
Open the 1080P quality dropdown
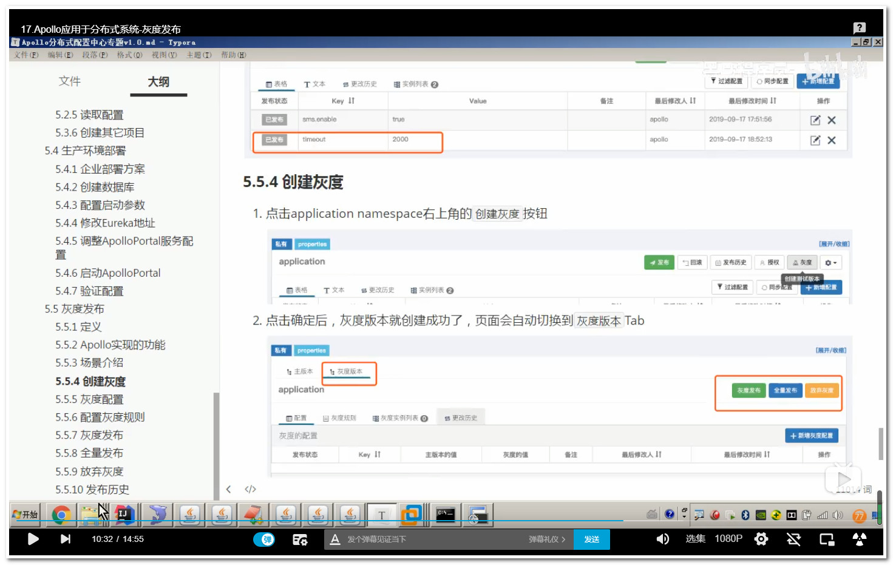(x=728, y=539)
